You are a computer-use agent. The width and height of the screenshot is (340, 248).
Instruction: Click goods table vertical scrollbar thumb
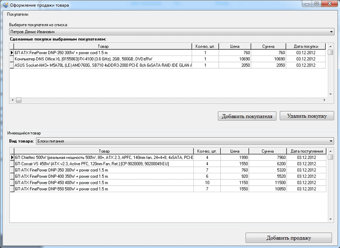[x=331, y=157]
